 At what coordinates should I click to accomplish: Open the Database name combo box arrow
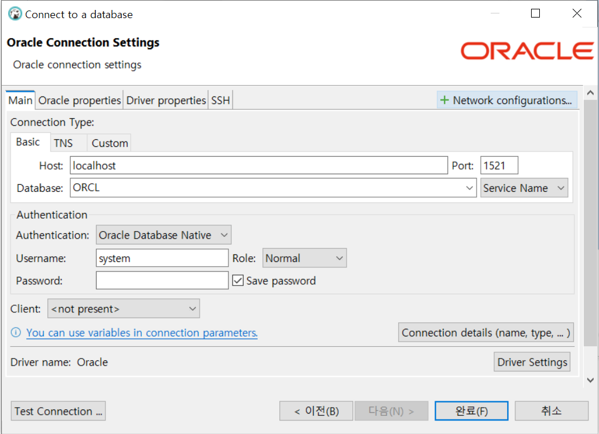(469, 188)
